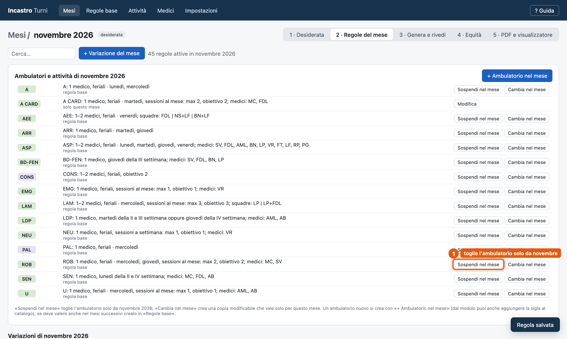Screen dimensions: 567x339
Task: Sospendi nel mese for ambulatorio A
Action: tap(478, 89)
